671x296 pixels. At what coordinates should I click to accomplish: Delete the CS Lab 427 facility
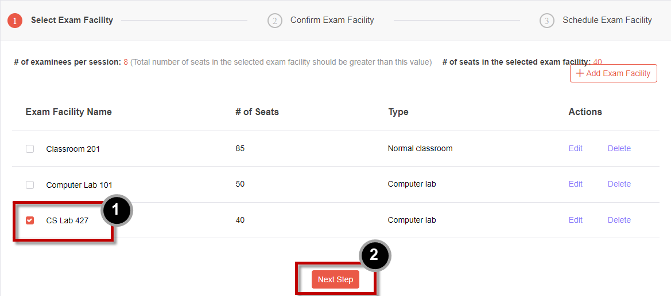[619, 220]
